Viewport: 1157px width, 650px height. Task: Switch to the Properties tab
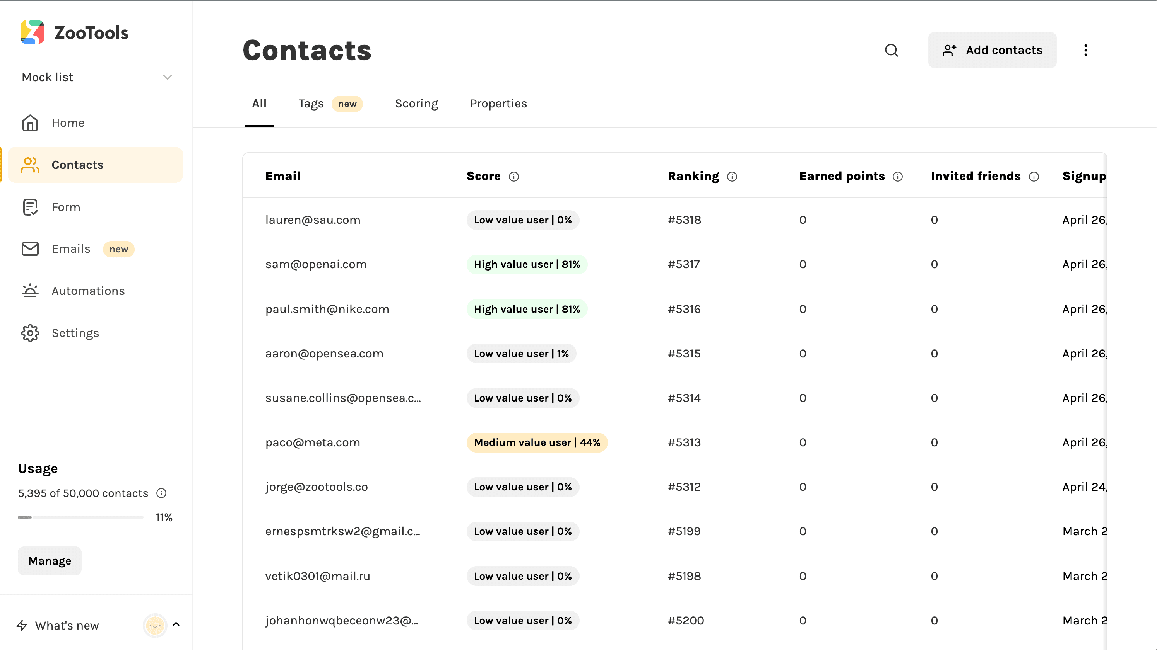click(498, 104)
